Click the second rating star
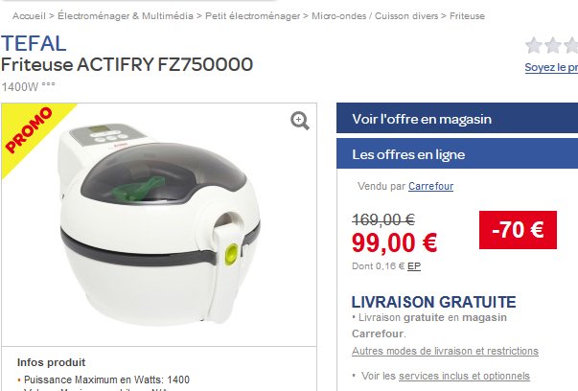 tap(552, 46)
